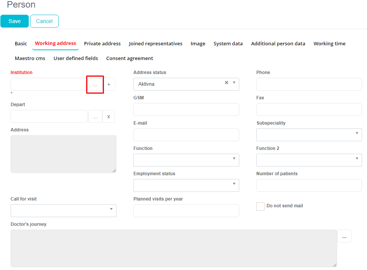This screenshot has width=367, height=270.
Task: Click plus button next to Institution
Action: pyautogui.click(x=109, y=85)
